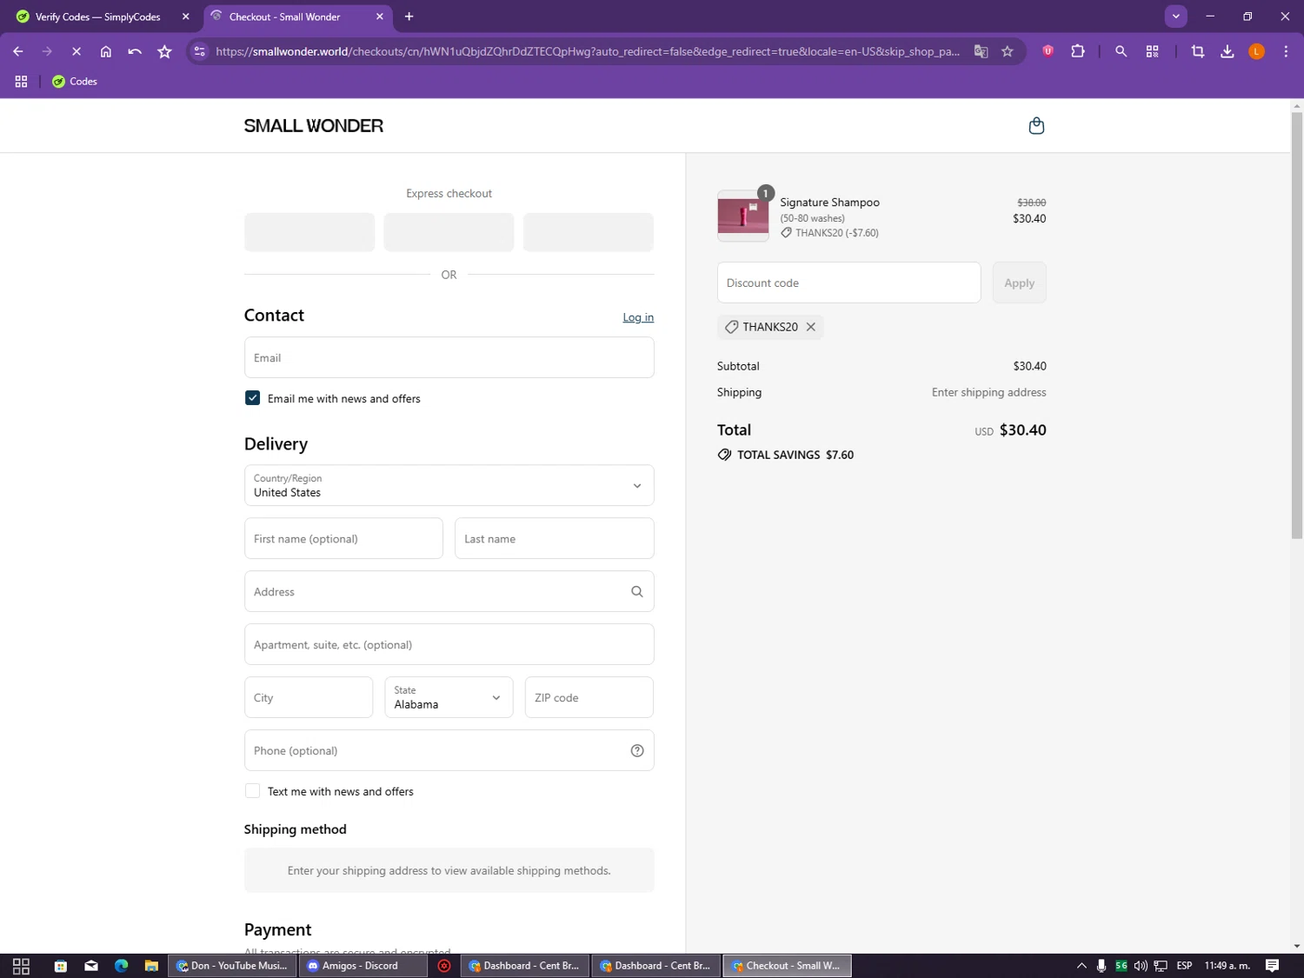This screenshot has height=978, width=1304.
Task: Click the Log in link
Action: [x=638, y=317]
